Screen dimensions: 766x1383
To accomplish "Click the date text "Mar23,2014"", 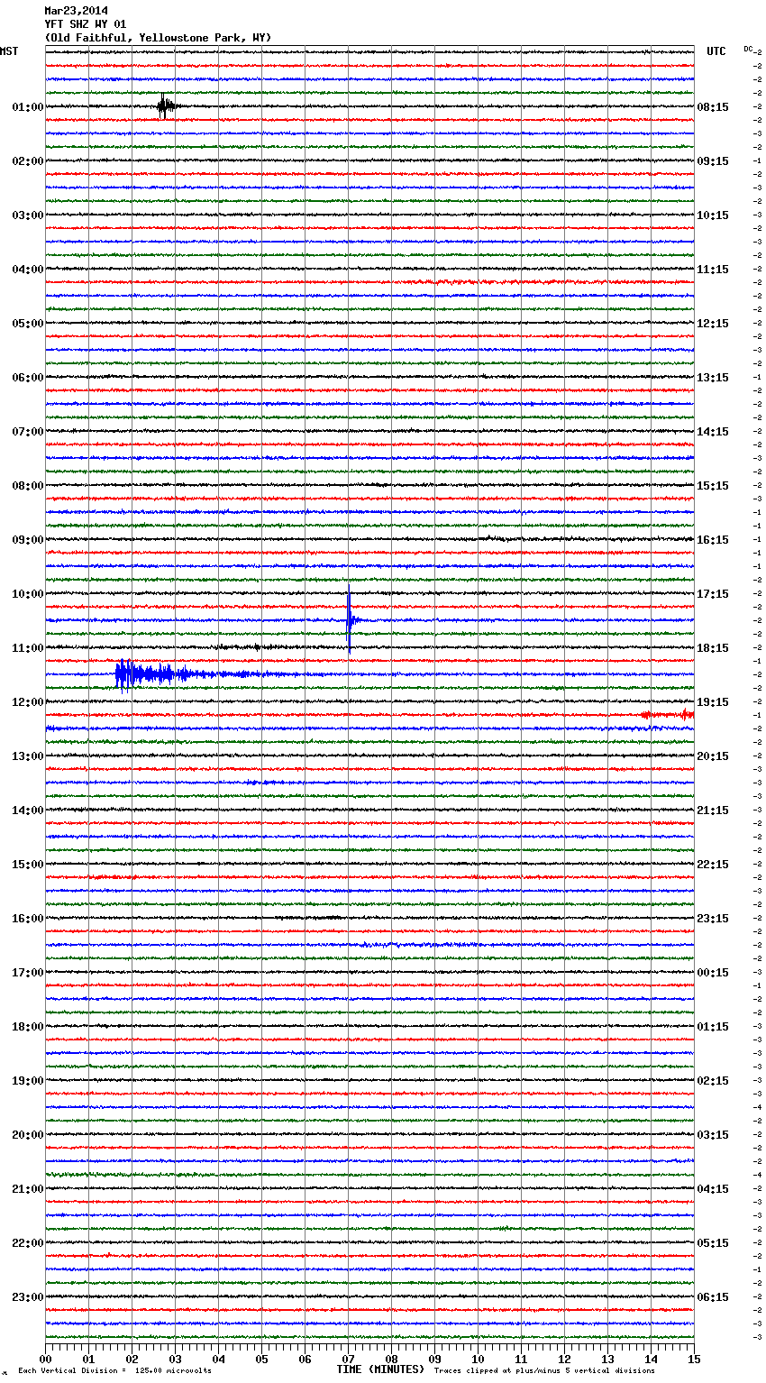I will click(76, 11).
